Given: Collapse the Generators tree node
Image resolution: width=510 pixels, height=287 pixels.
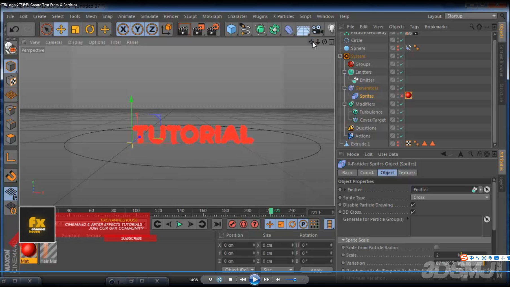Looking at the screenshot, I should coord(344,88).
